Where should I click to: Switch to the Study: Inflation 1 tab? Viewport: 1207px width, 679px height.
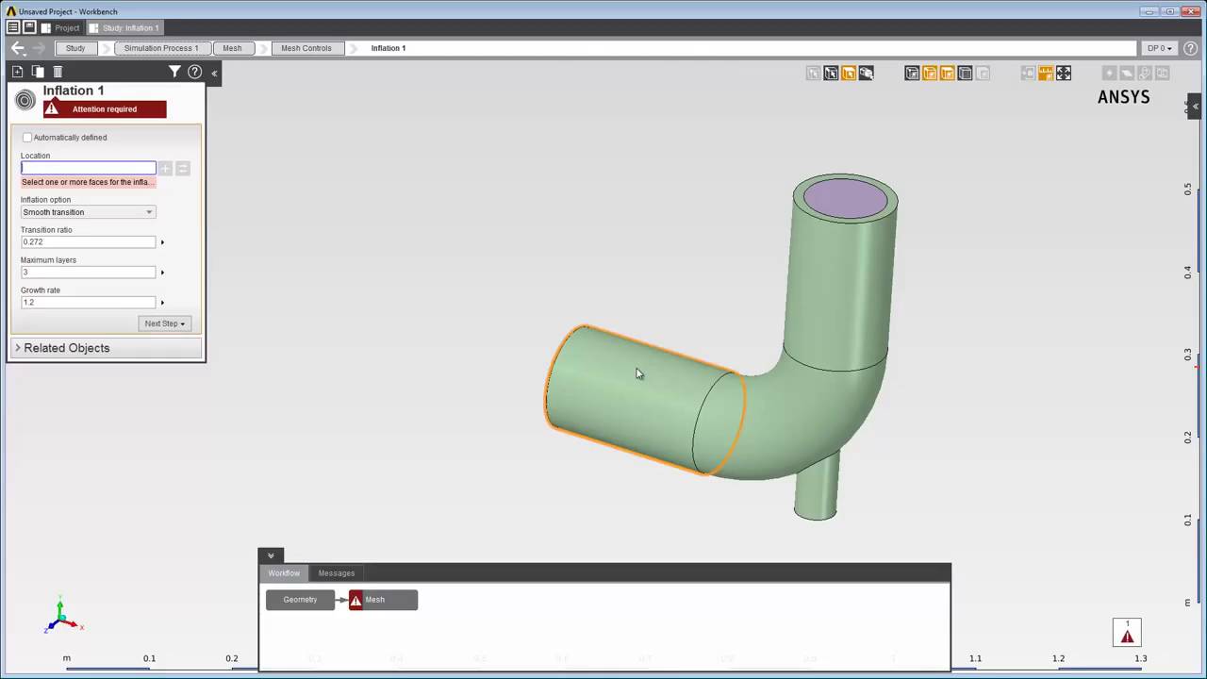[x=125, y=27]
